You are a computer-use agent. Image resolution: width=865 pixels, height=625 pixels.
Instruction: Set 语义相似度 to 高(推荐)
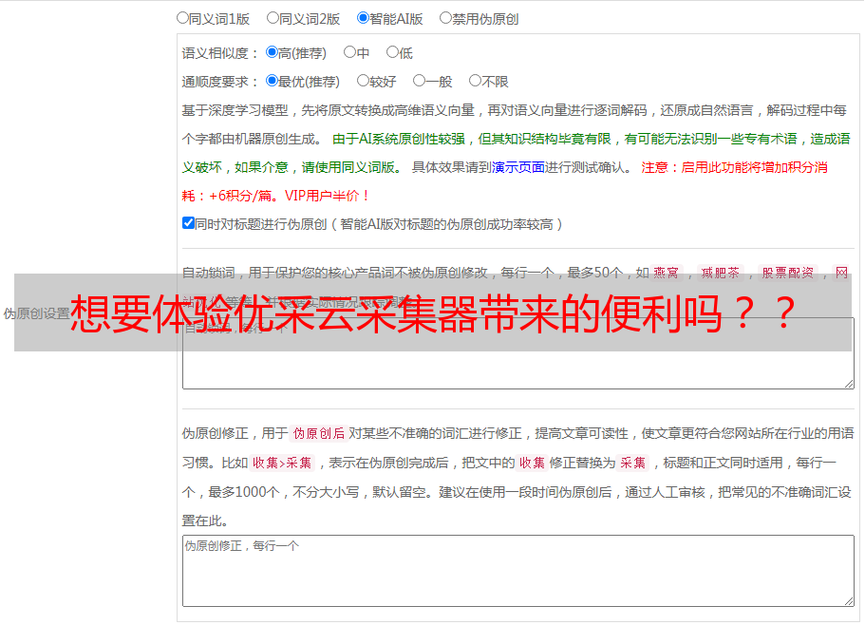(x=272, y=52)
